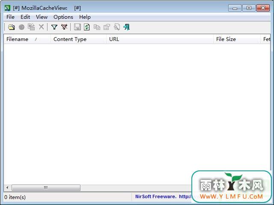The width and height of the screenshot is (274, 205).
Task: Open the Options menu
Action: coord(63,17)
